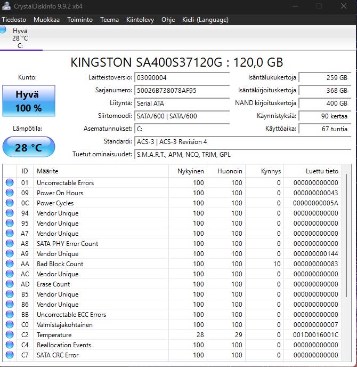The image size is (357, 367).
Task: Click the KINGSTON SA400S37120G drive title
Action: (x=177, y=62)
